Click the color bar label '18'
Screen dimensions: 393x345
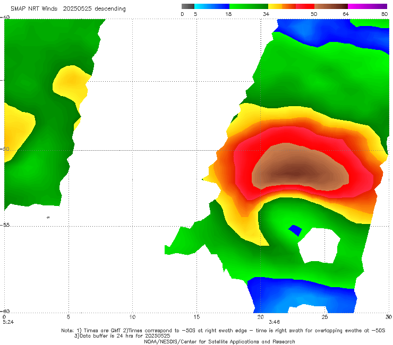(x=228, y=14)
